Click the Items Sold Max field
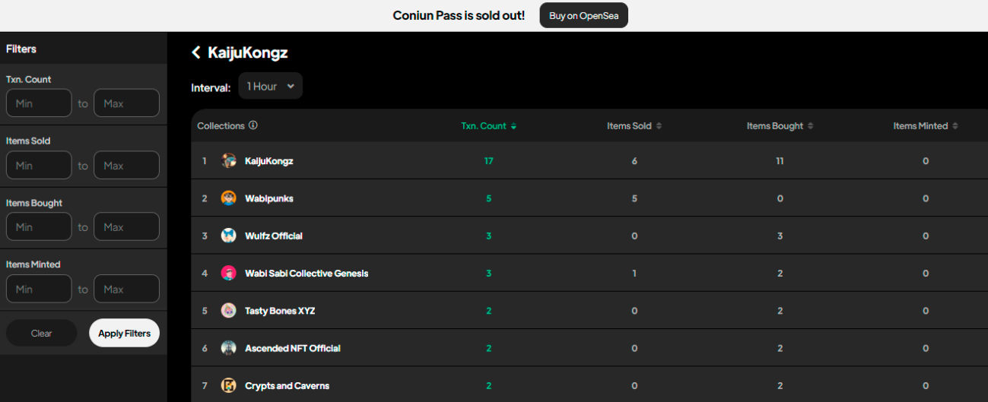Viewport: 988px width, 402px height. tap(126, 166)
